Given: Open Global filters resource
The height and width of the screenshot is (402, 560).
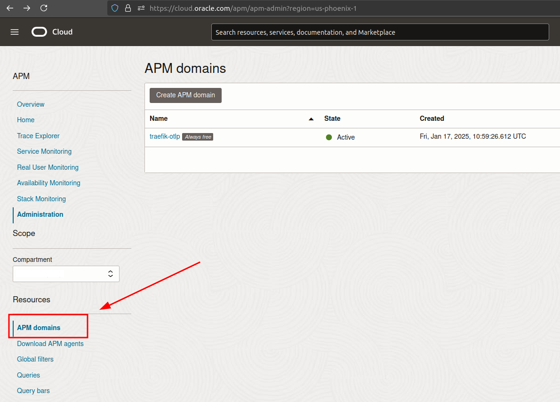Looking at the screenshot, I should click(x=35, y=359).
